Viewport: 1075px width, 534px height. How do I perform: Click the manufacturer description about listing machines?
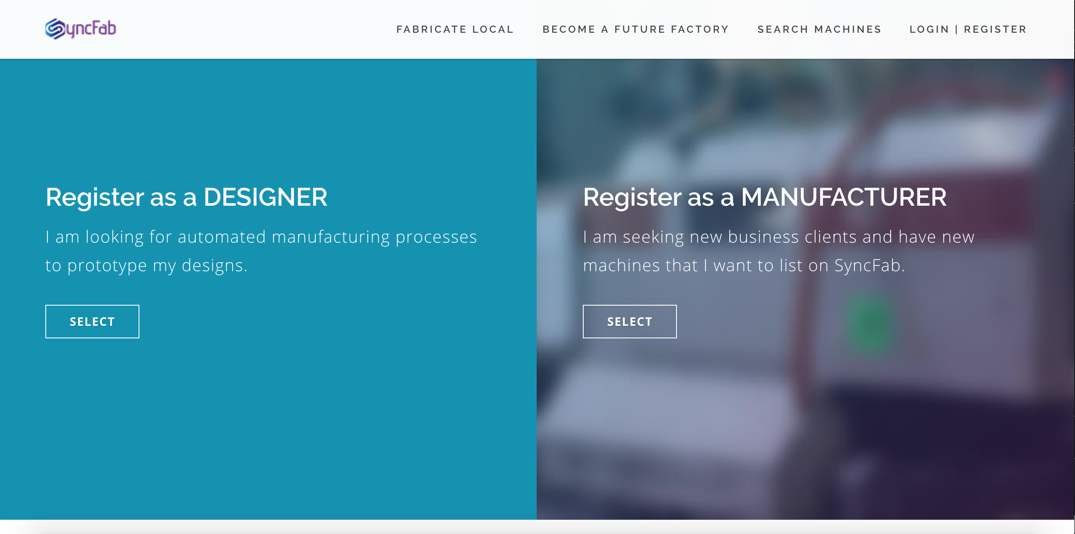pos(779,251)
